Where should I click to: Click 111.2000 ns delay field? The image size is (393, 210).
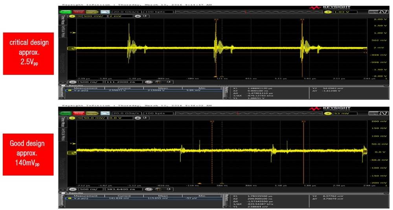tap(123, 82)
